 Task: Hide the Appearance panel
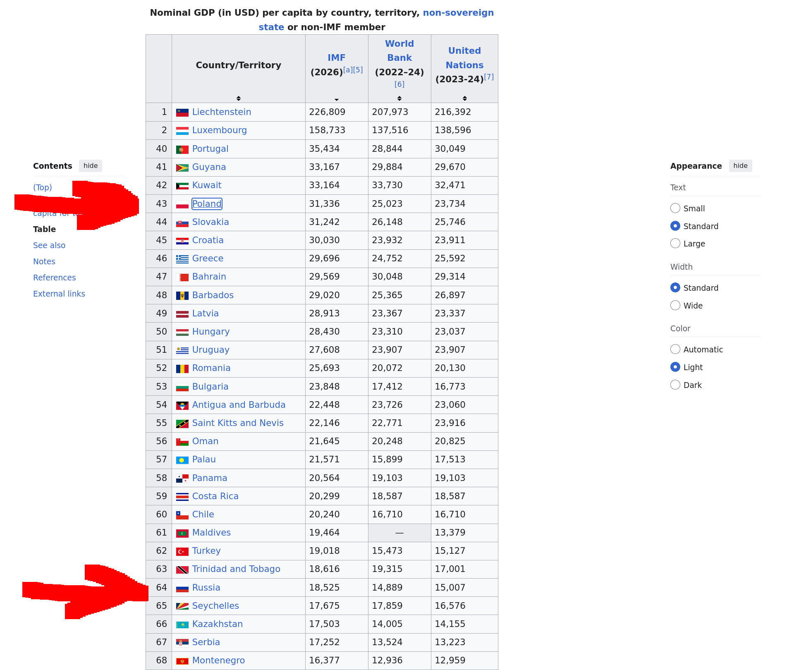tap(740, 166)
